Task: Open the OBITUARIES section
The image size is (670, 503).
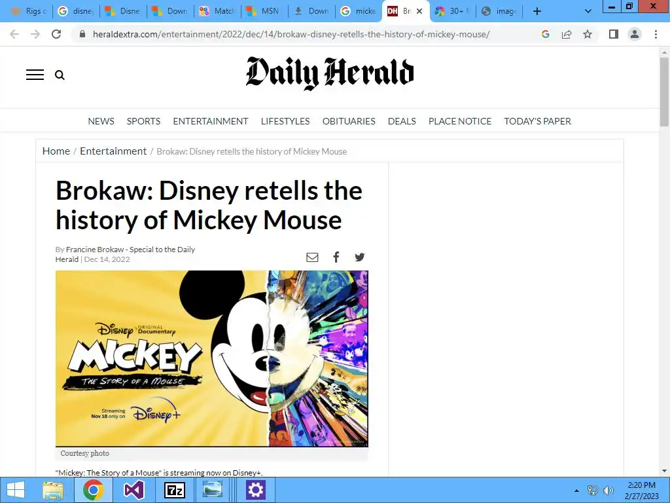Action: pos(349,121)
